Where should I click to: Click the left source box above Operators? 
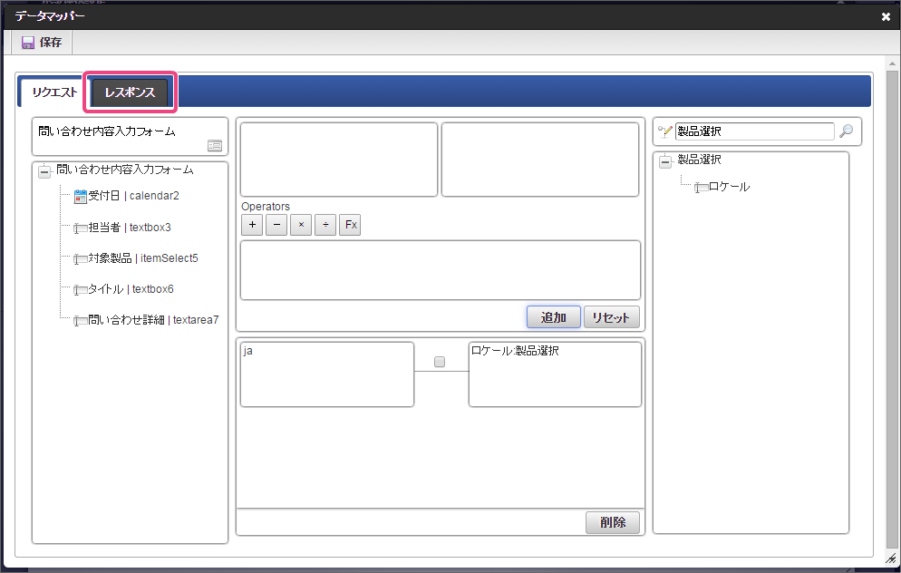pyautogui.click(x=339, y=160)
